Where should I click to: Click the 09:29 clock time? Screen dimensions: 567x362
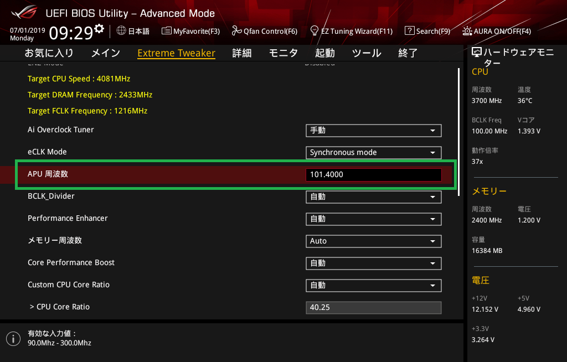[x=71, y=33]
